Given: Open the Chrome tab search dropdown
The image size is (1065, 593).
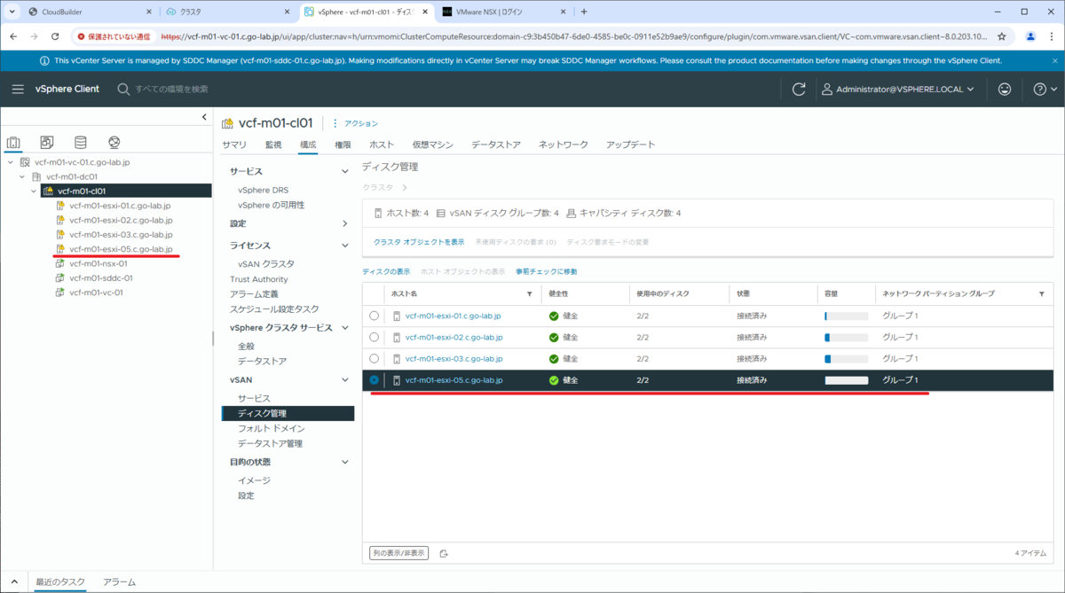Looking at the screenshot, I should pyautogui.click(x=12, y=12).
